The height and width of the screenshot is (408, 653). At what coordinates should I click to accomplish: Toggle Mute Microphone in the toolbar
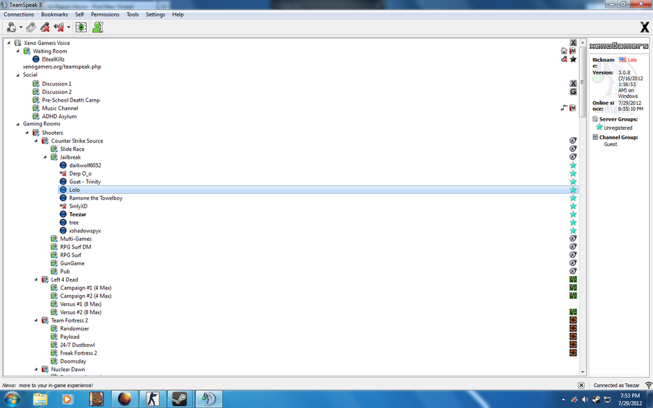pos(45,27)
